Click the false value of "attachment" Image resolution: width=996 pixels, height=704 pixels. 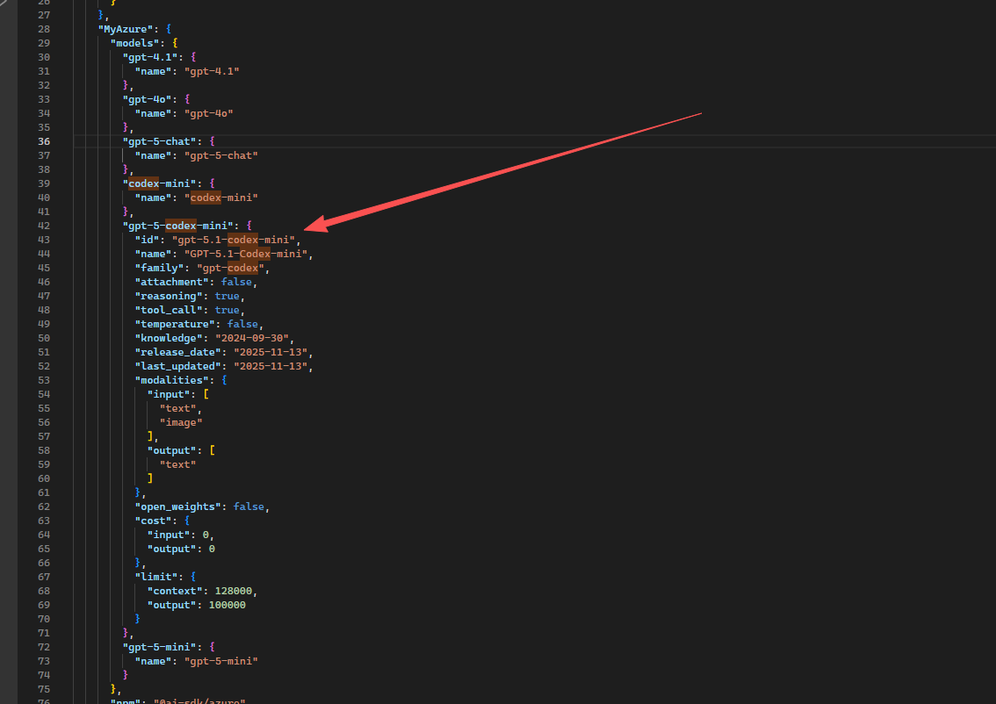237,282
